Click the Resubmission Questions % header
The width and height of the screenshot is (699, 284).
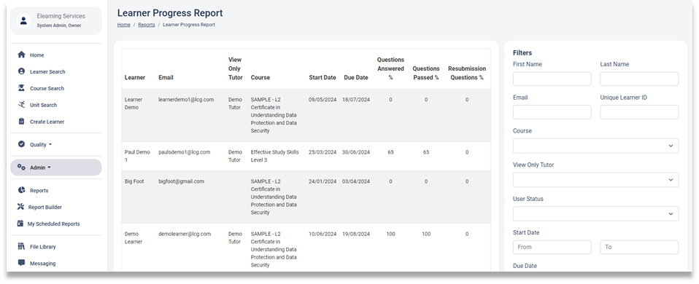pyautogui.click(x=467, y=73)
